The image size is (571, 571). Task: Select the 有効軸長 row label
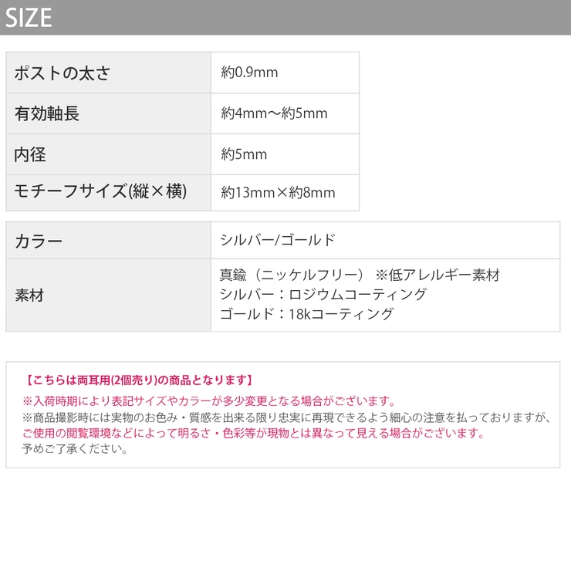pyautogui.click(x=48, y=114)
